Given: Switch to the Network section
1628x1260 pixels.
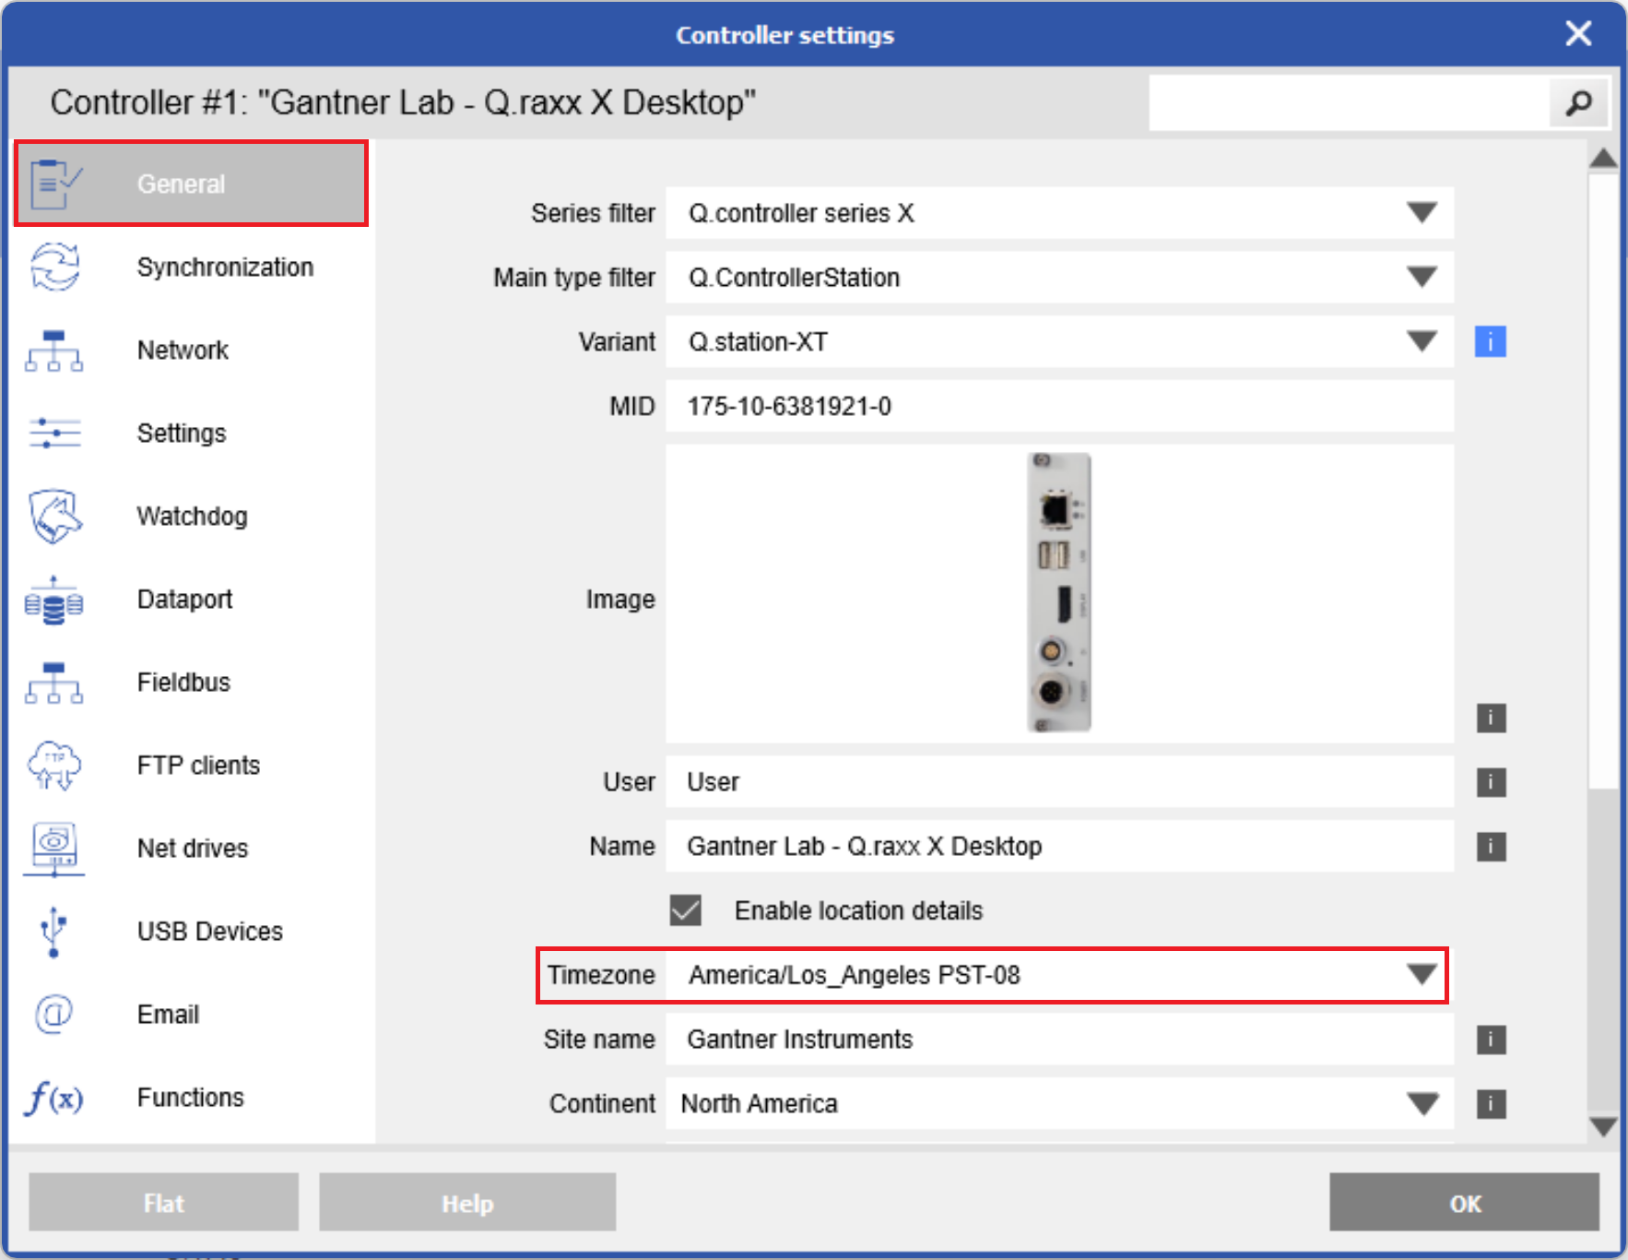Looking at the screenshot, I should [183, 351].
